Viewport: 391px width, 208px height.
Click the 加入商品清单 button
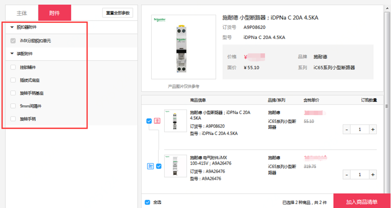click(362, 202)
